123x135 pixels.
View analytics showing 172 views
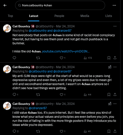88,58
